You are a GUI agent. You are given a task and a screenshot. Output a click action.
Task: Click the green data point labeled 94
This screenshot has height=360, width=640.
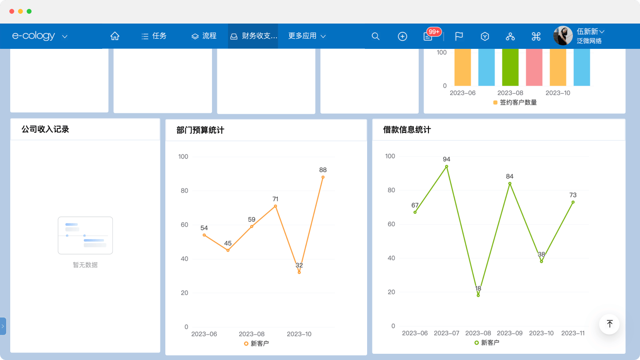[x=447, y=167]
